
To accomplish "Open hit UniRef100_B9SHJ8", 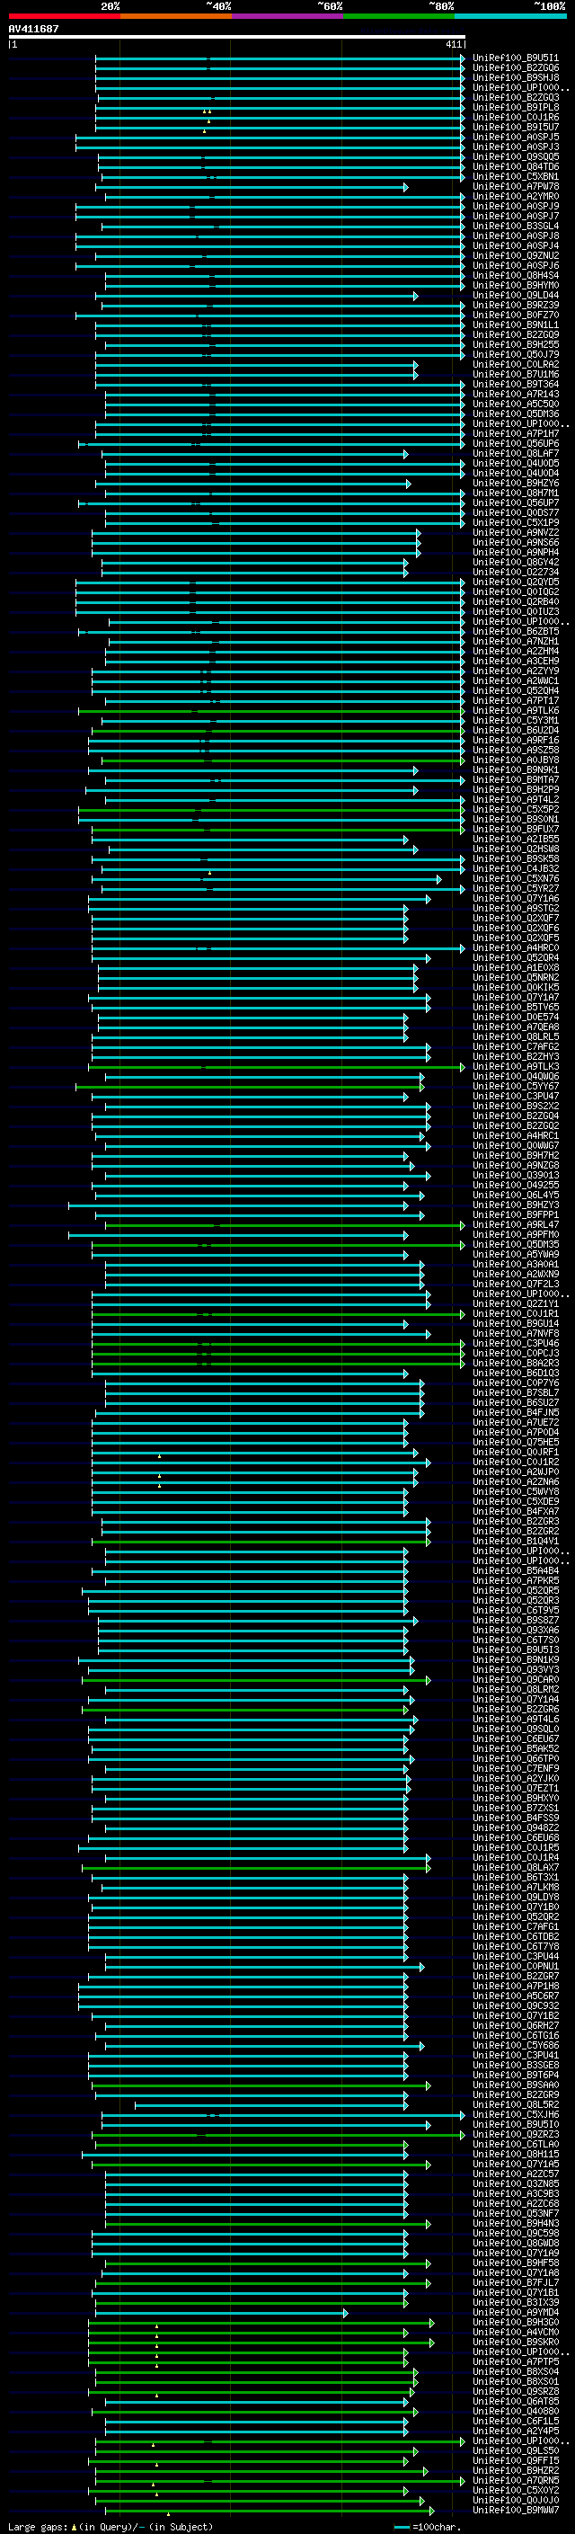I will (x=516, y=77).
